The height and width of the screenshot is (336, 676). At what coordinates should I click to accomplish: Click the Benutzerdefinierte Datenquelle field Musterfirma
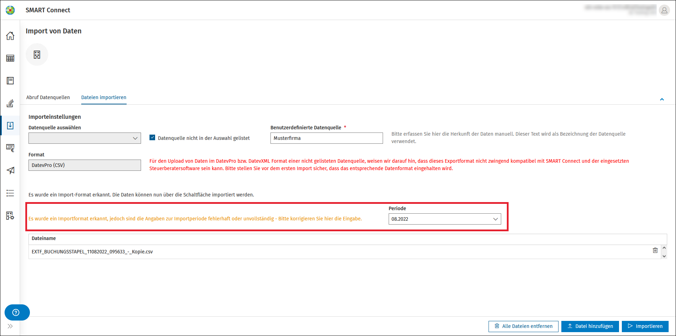click(x=327, y=138)
